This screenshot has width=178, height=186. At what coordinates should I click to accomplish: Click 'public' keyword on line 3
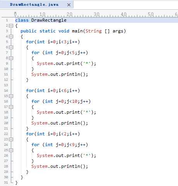coord(29,31)
